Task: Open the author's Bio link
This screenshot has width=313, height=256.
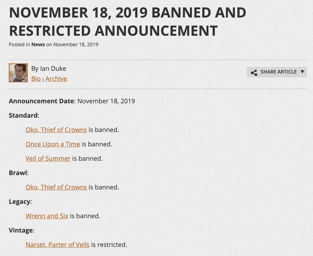Action: click(x=36, y=79)
